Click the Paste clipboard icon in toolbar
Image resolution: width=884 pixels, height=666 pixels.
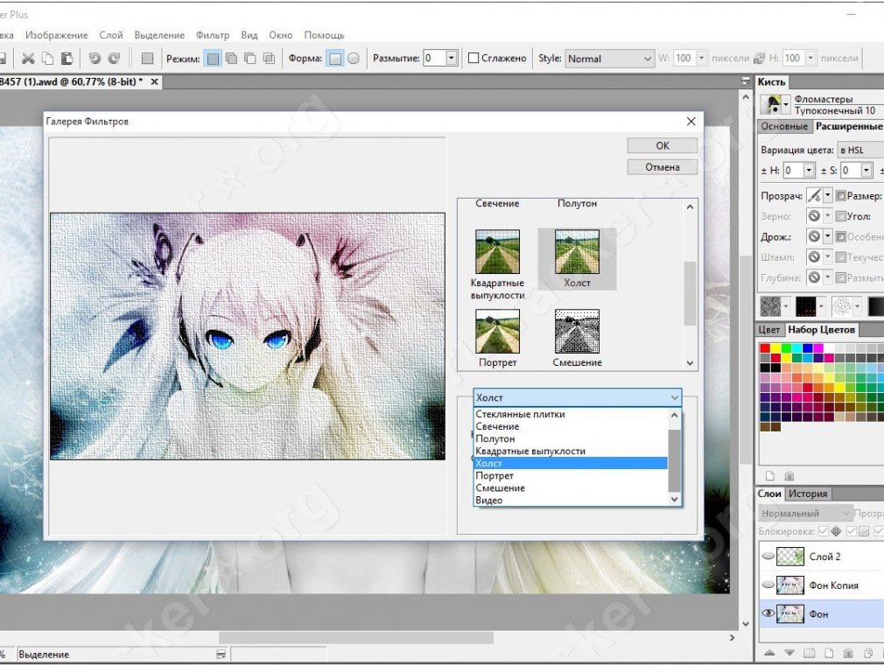pos(67,58)
